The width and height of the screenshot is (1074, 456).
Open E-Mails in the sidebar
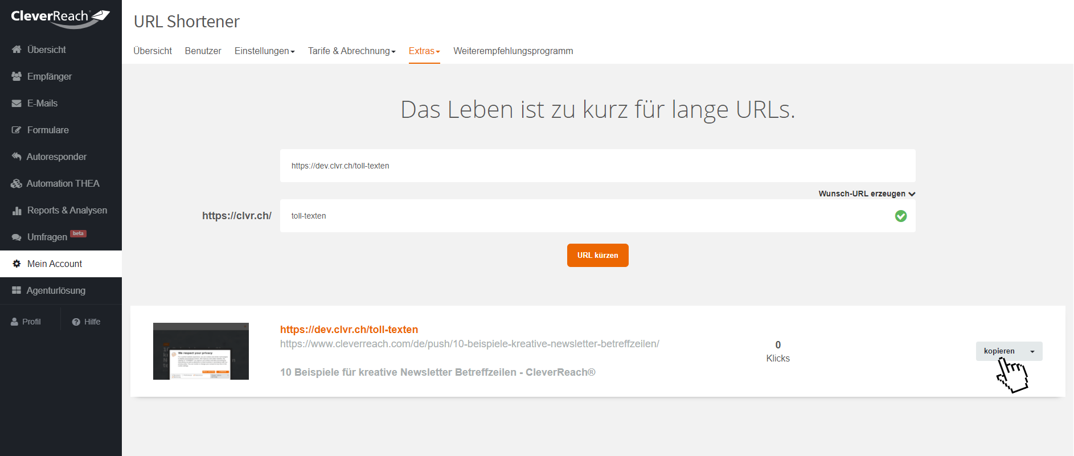coord(61,103)
